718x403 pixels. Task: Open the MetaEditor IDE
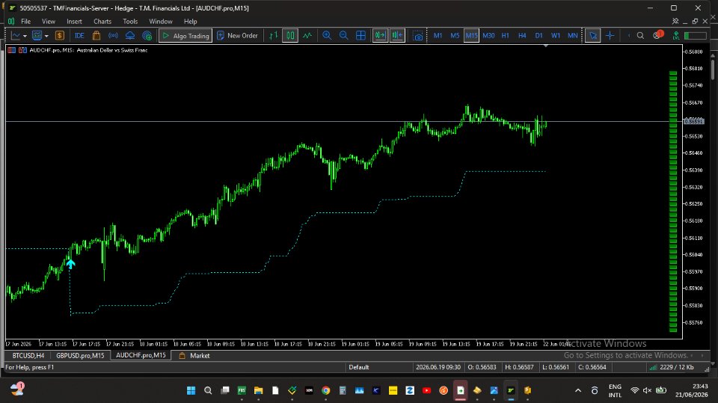pos(79,35)
